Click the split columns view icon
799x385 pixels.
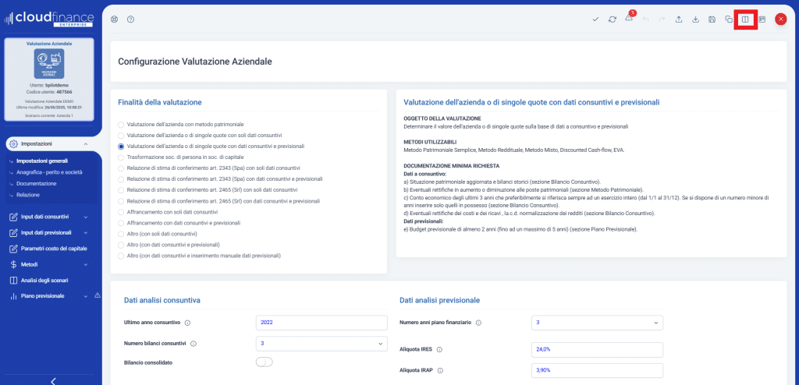tap(745, 19)
